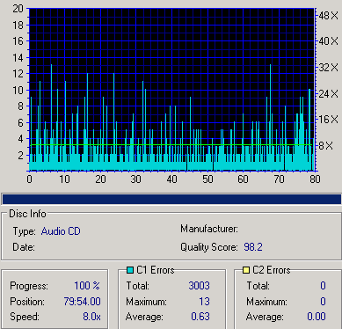
Task: Click the Position value 79:54.00
Action: click(x=82, y=302)
